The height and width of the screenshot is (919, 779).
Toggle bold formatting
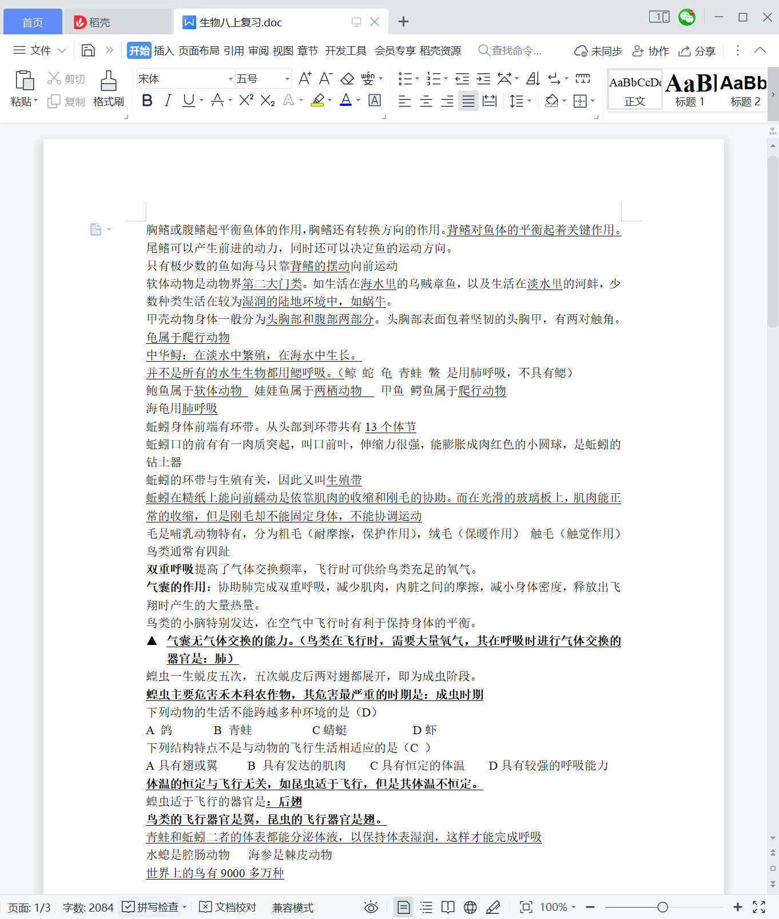[147, 101]
